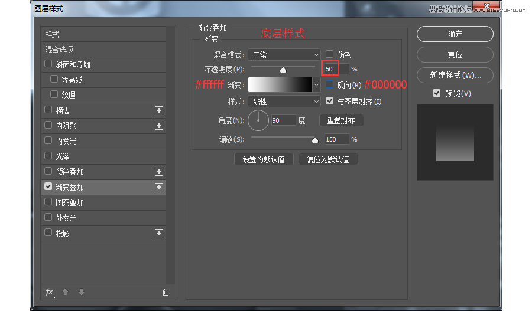Tick the 反向(R) reverse checkbox

[x=329, y=84]
